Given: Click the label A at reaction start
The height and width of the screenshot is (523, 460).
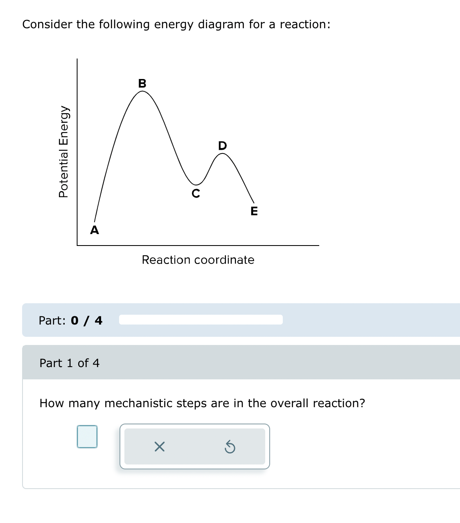Looking at the screenshot, I should pyautogui.click(x=95, y=231).
